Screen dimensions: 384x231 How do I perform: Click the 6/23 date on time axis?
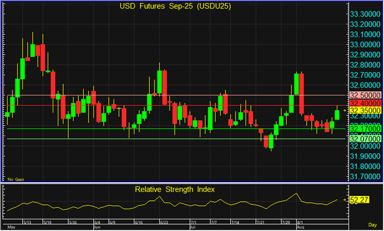click(x=164, y=222)
